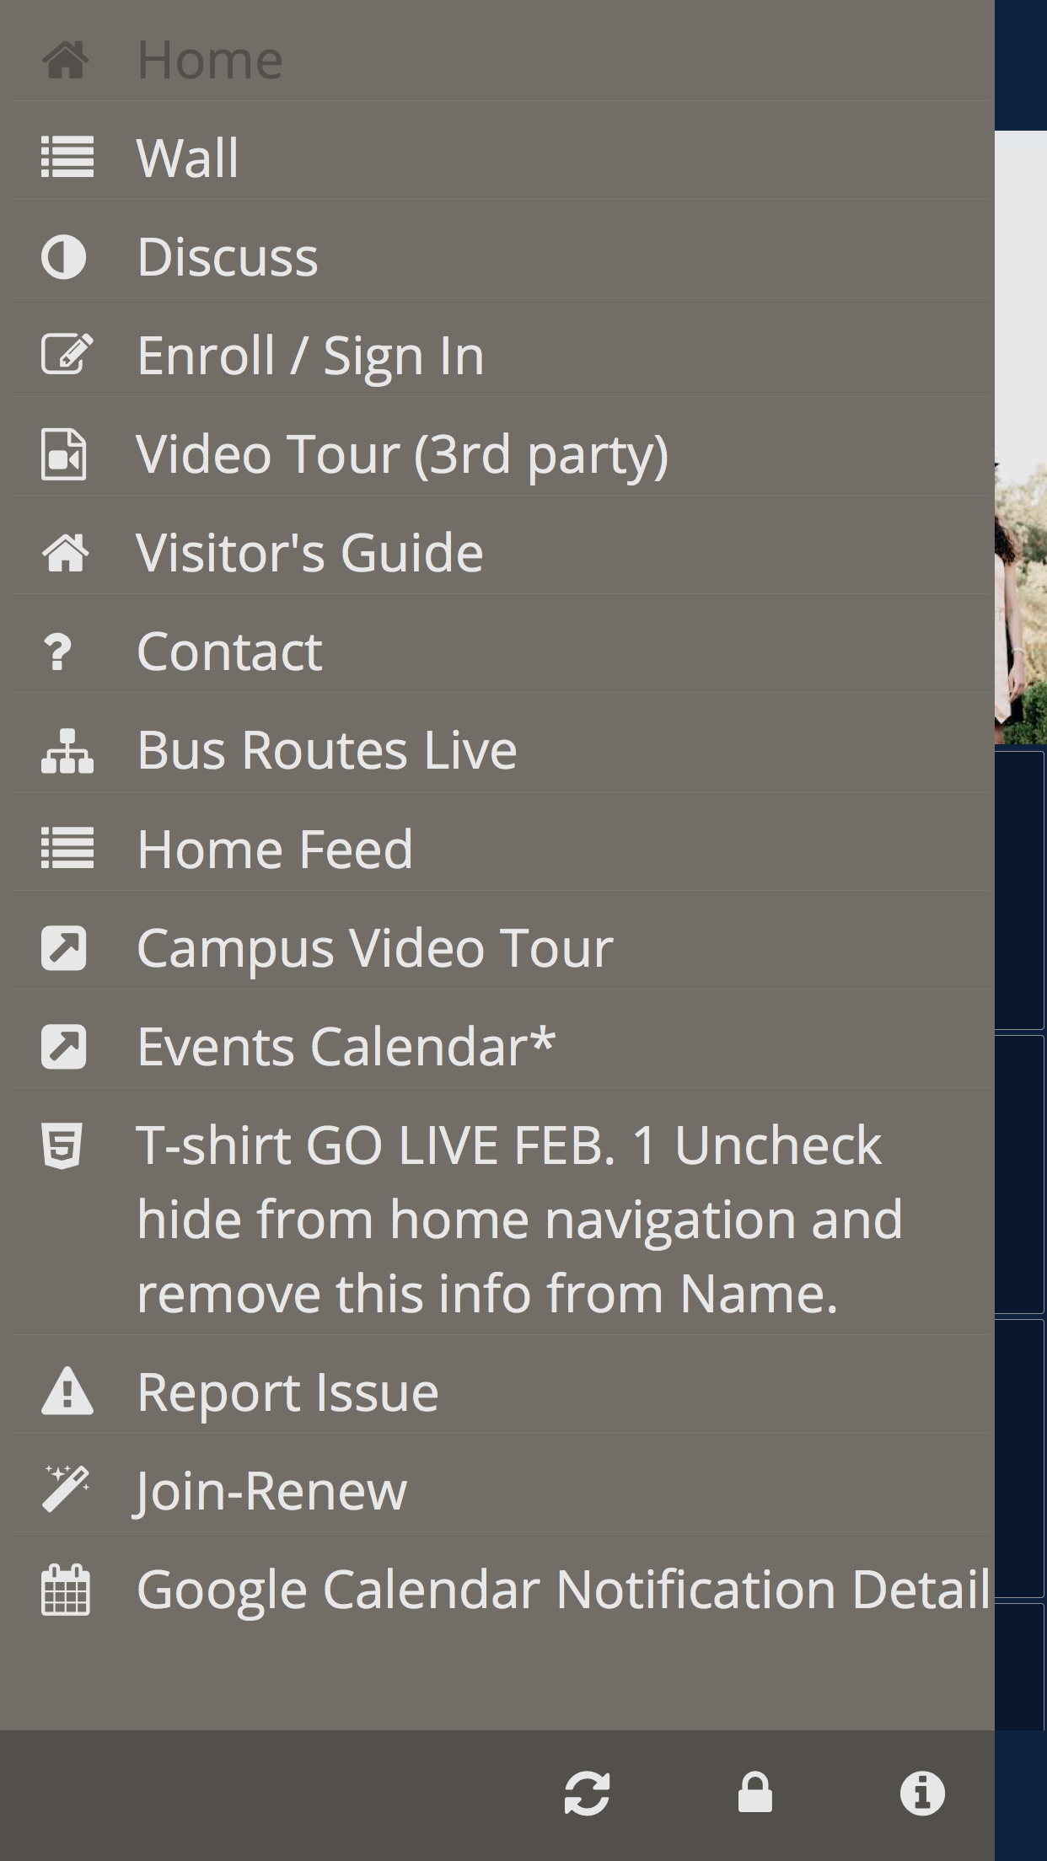The image size is (1047, 1861).
Task: Open the Events Calendar* link
Action: (x=346, y=1047)
